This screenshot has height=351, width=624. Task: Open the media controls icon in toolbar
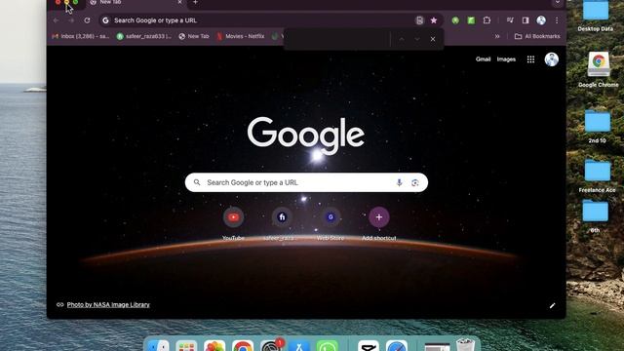coord(510,20)
